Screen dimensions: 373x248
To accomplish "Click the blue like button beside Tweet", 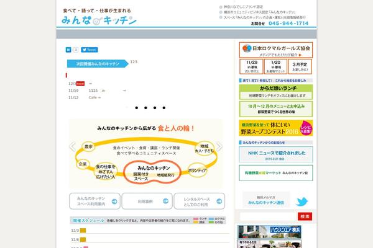I will (68, 50).
